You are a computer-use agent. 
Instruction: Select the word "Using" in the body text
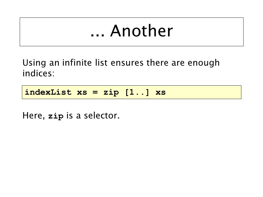pyautogui.click(x=34, y=63)
